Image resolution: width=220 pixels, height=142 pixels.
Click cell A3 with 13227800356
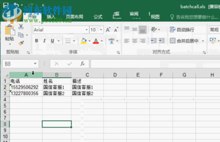[x=26, y=93]
